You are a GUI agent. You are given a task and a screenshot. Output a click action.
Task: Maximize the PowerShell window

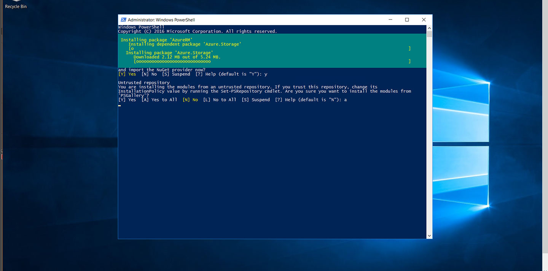407,20
